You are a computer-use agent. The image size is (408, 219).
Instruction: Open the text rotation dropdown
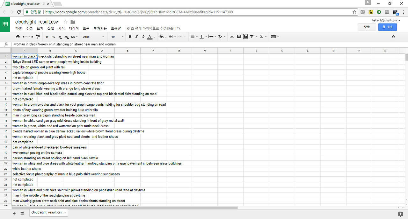[x=221, y=37]
